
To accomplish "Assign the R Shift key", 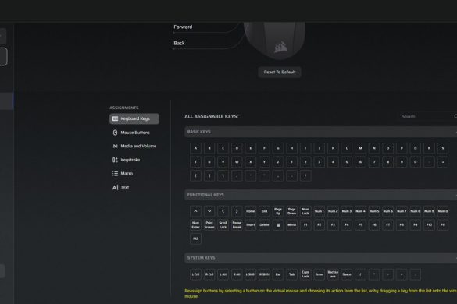I will click(264, 274).
